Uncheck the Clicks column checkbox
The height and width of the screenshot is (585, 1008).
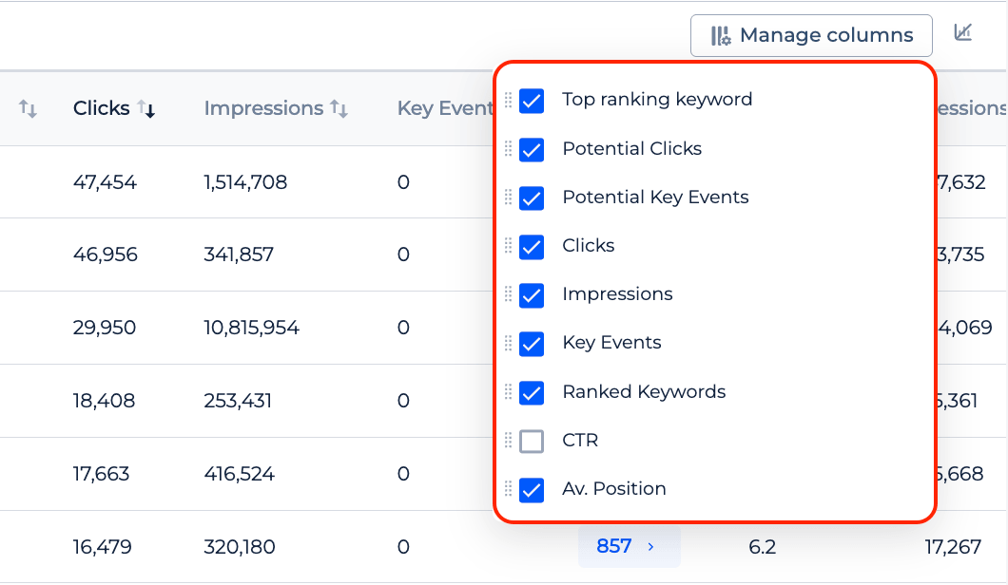point(532,247)
